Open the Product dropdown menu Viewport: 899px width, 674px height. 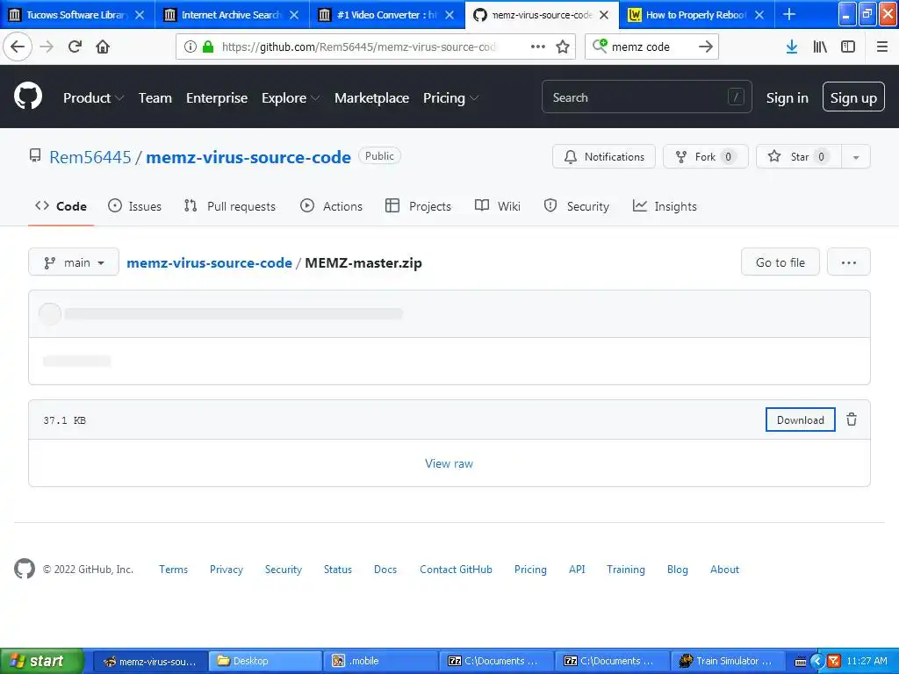(93, 98)
